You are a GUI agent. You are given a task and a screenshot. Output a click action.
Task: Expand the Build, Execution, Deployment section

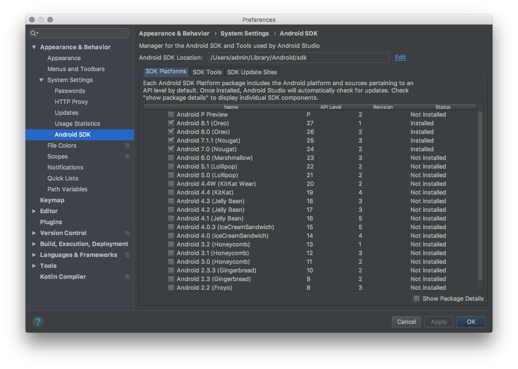34,244
